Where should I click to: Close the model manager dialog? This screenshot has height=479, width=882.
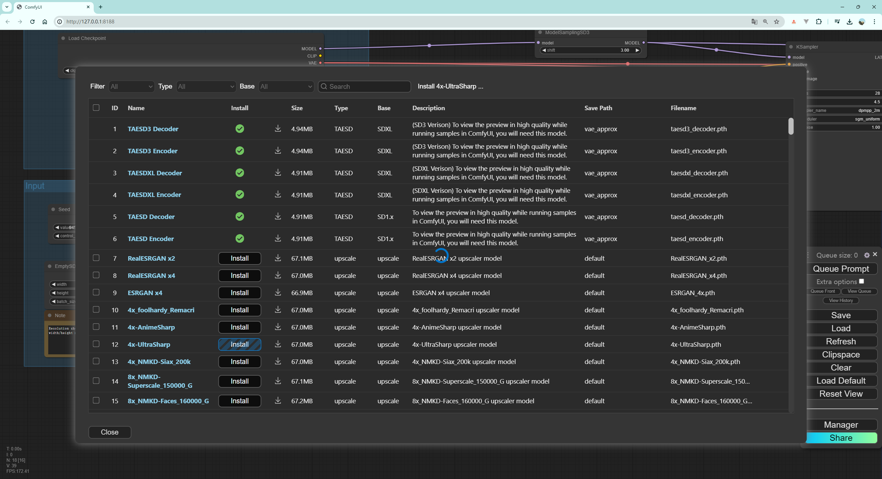[x=110, y=432]
